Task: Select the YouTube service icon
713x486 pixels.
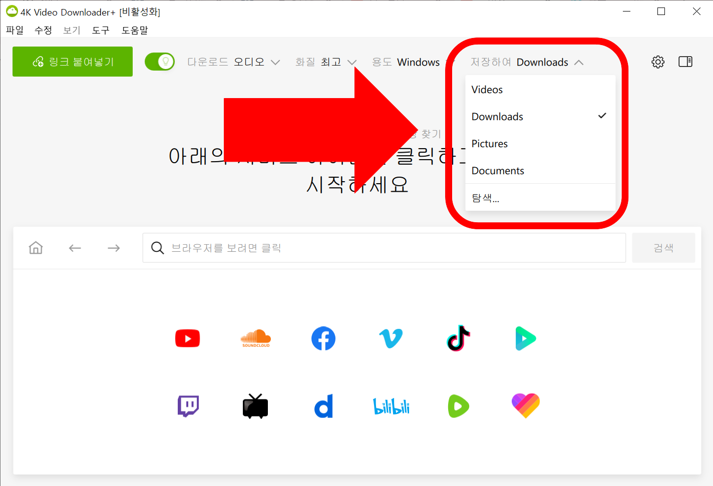Action: point(187,338)
